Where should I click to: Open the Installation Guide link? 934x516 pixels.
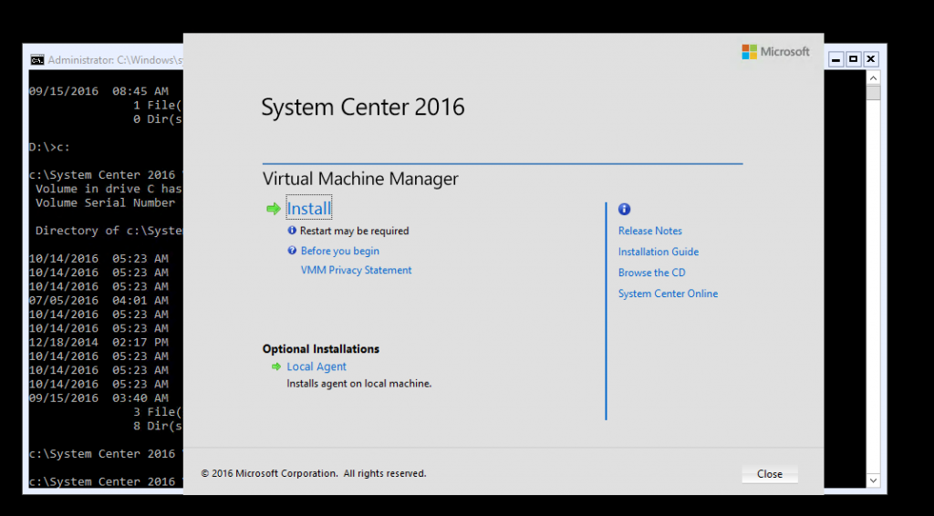[659, 252]
